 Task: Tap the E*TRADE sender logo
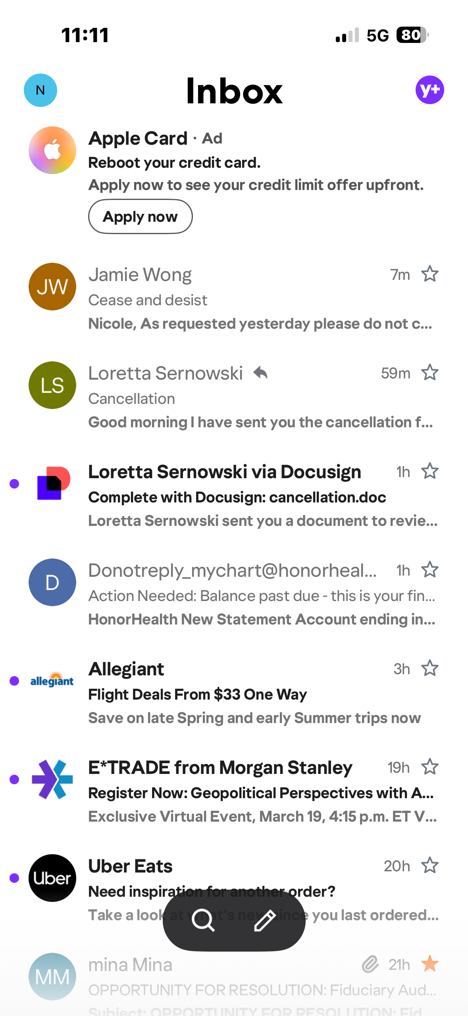pyautogui.click(x=52, y=779)
